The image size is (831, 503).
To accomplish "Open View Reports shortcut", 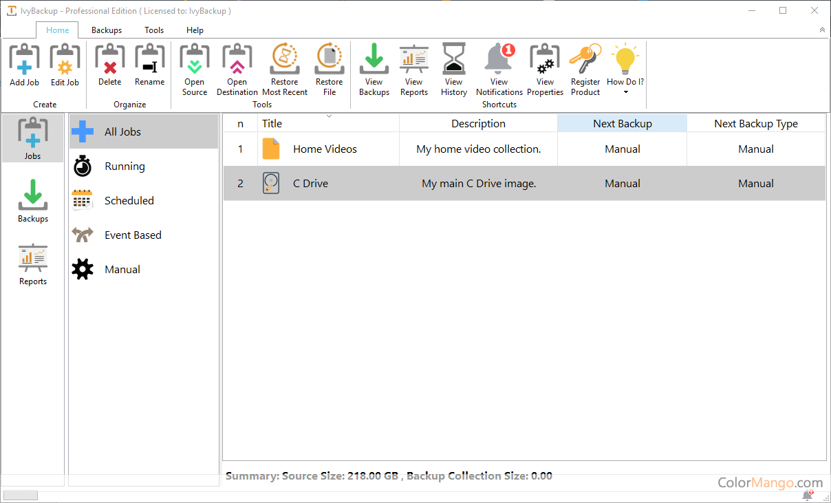I will tap(414, 69).
